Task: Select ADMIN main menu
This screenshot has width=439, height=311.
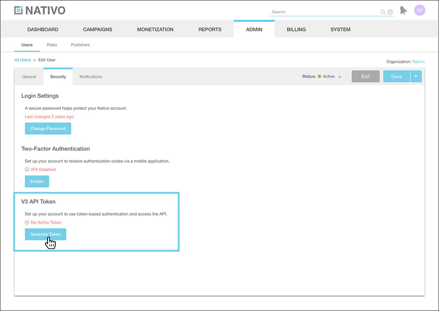Action: click(x=254, y=30)
